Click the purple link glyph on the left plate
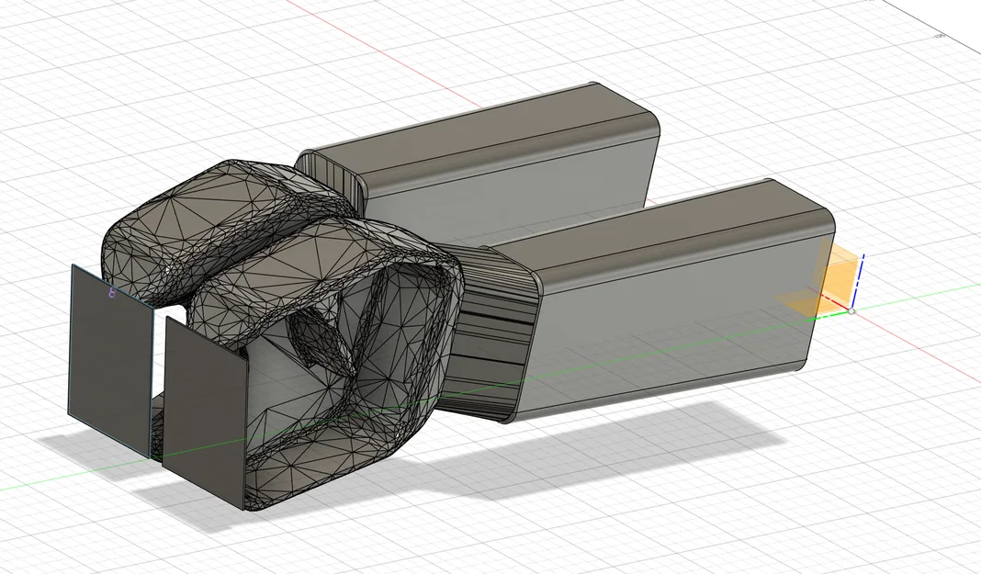Viewport: 981px width, 574px height. 112,292
